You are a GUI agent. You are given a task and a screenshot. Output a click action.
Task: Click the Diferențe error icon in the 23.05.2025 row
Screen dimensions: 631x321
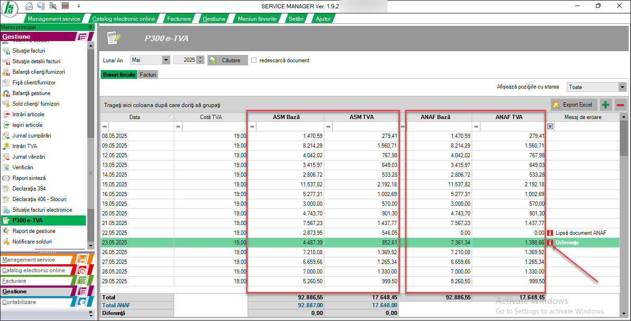(x=550, y=243)
